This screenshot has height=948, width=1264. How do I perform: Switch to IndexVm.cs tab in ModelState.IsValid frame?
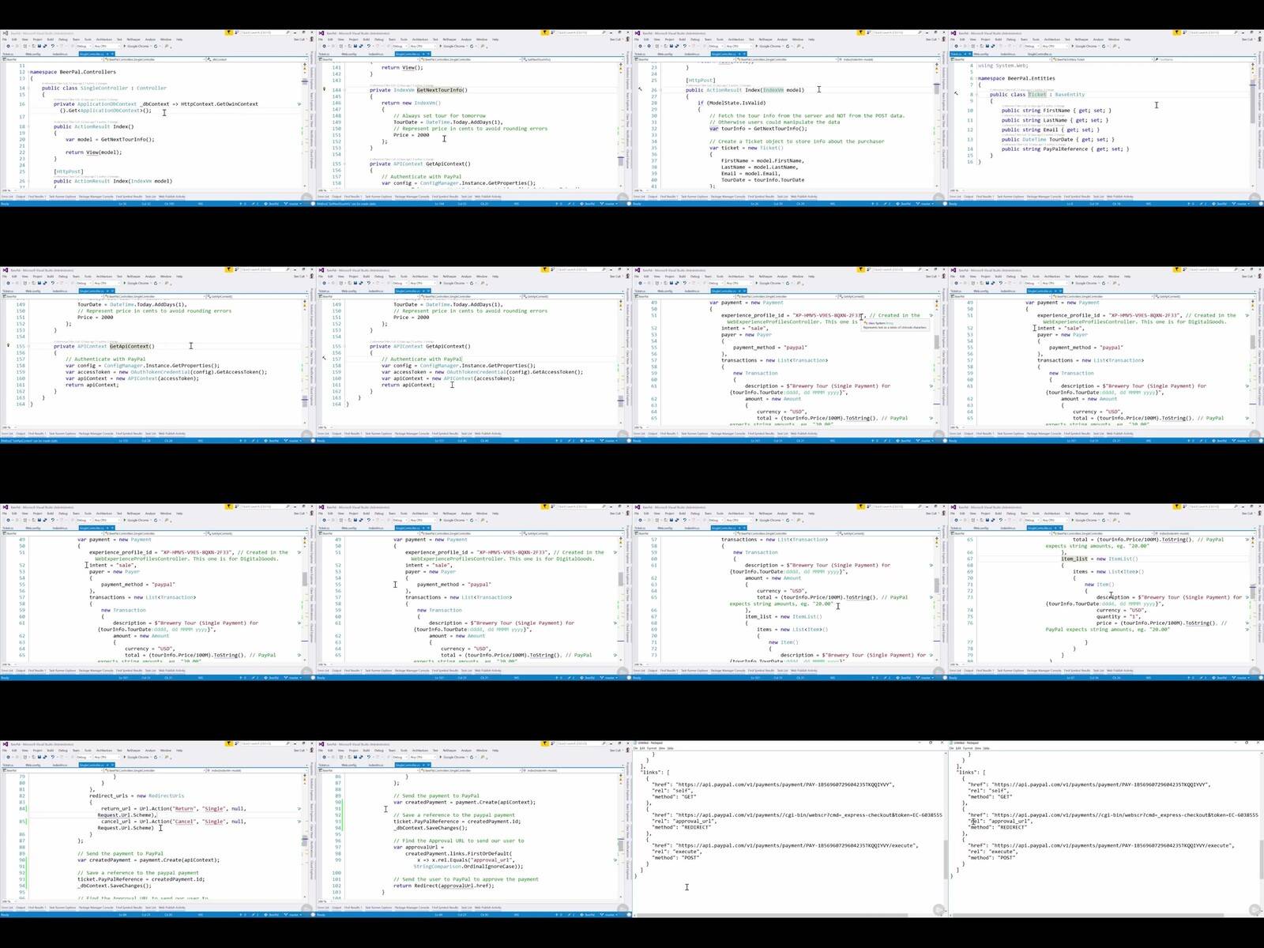[692, 54]
